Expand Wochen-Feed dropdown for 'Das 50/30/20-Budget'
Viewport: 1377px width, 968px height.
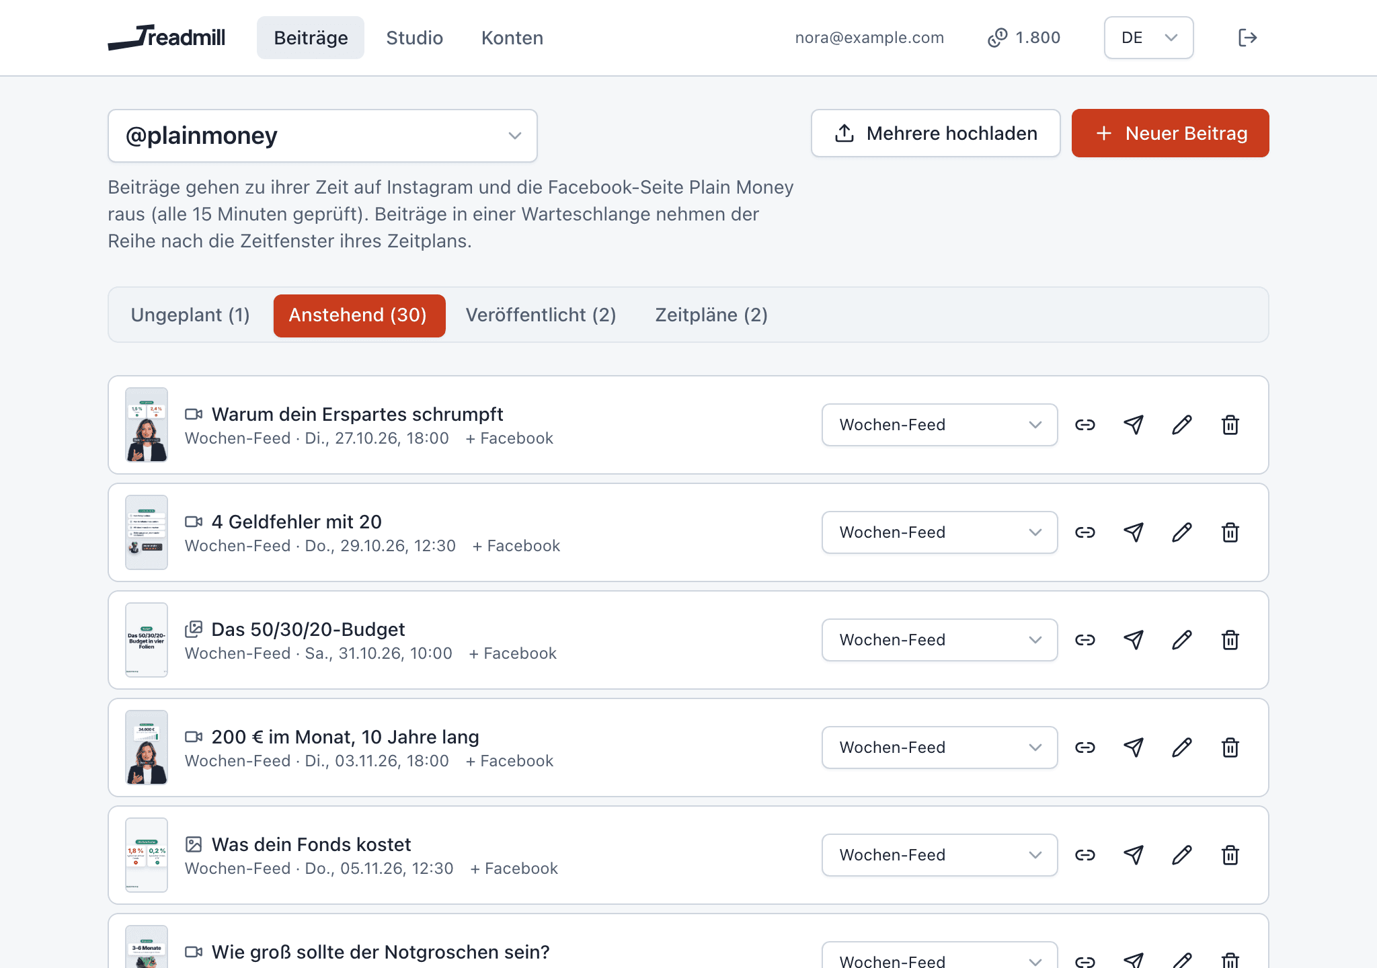coord(939,640)
